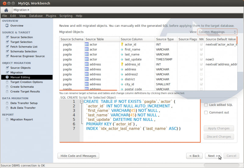Open the Database menu
Viewport: 244px width, 168px height.
(x=36, y=16)
